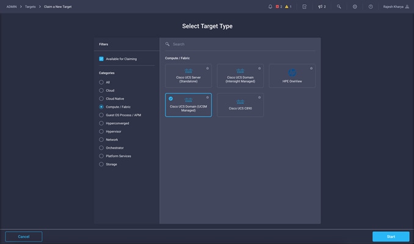Open the notifications bell icon
Image resolution: width=414 pixels, height=244 pixels.
click(270, 7)
